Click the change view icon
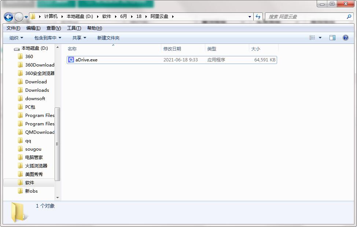 pyautogui.click(x=312, y=38)
